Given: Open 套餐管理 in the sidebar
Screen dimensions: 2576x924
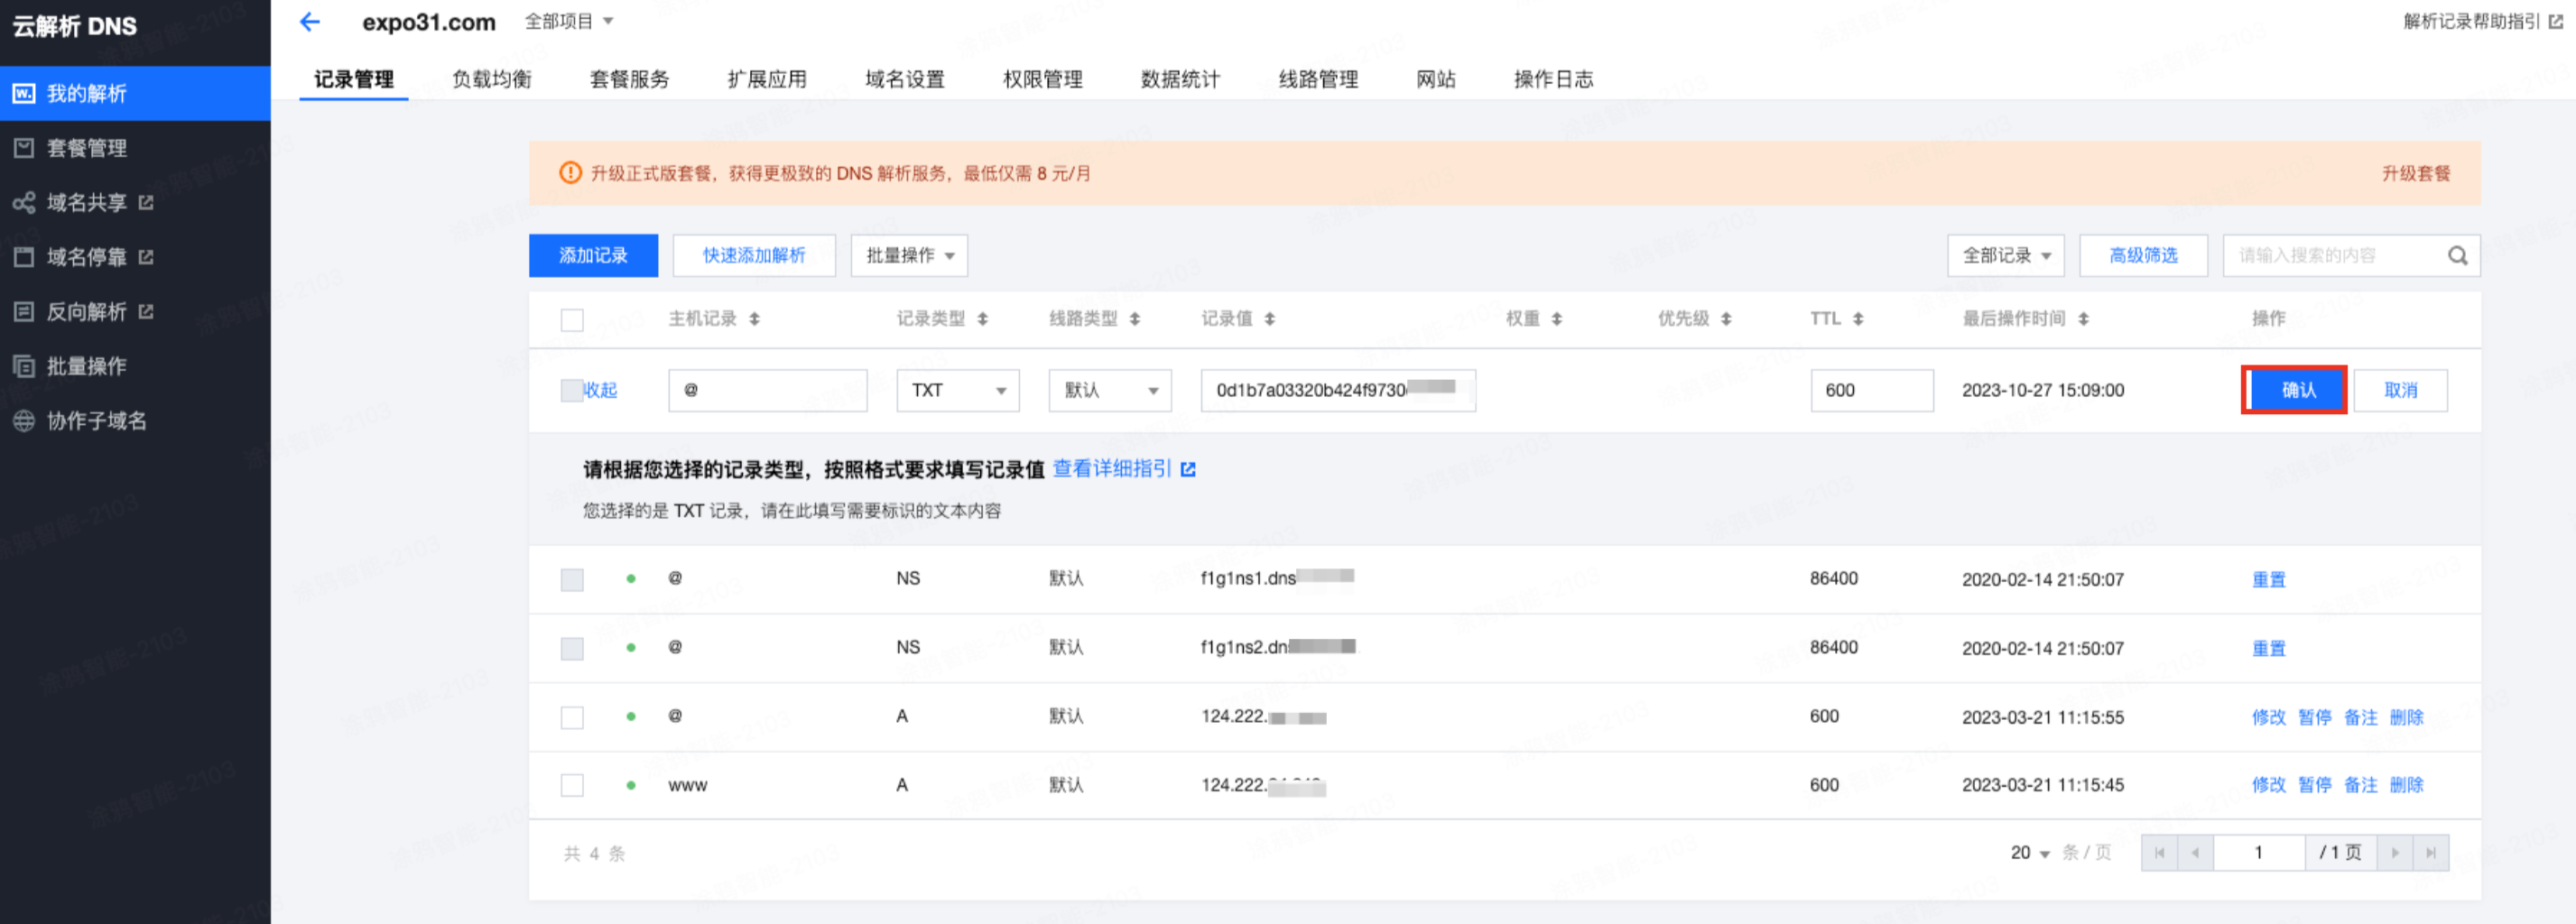Looking at the screenshot, I should tap(135, 148).
